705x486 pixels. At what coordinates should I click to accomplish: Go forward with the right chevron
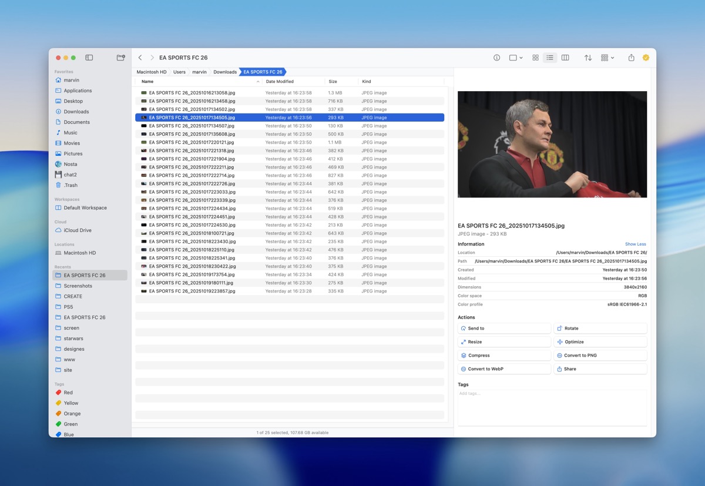pos(152,58)
